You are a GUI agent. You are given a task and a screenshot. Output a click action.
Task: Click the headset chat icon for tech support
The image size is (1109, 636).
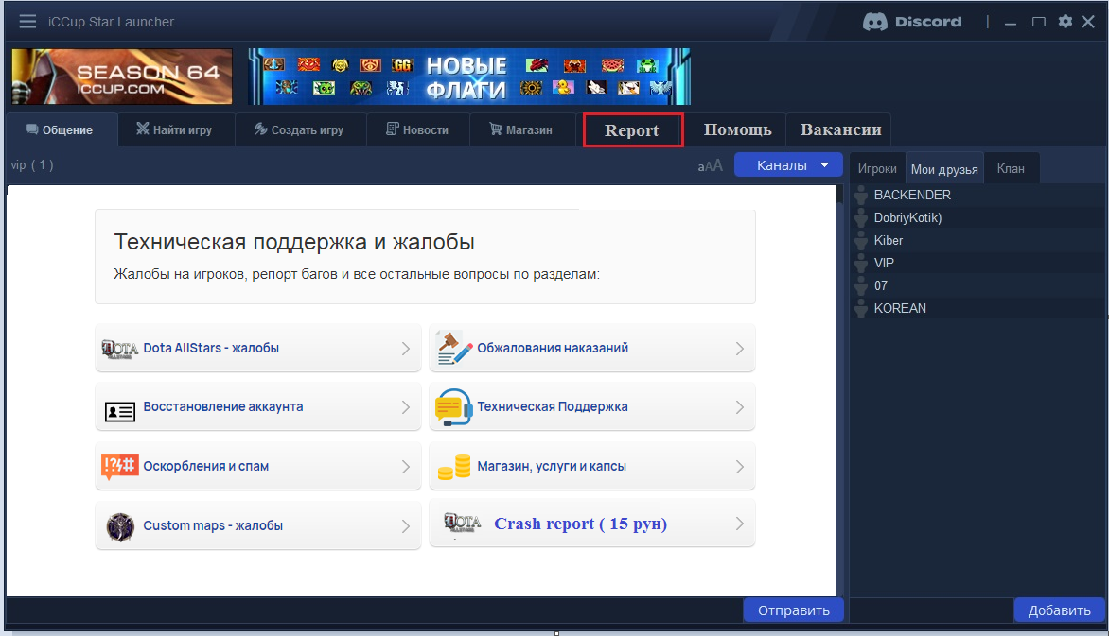453,407
